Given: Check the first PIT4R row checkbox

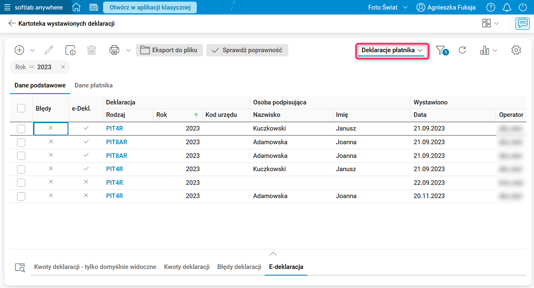Looking at the screenshot, I should coord(21,128).
